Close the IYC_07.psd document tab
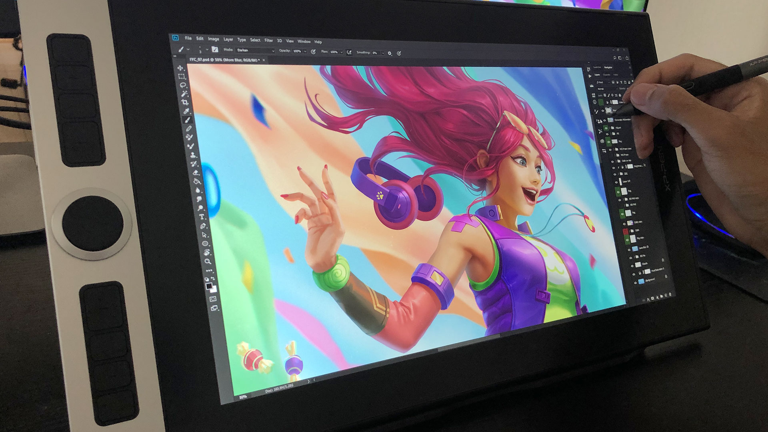Screen dimensions: 768x432 tap(264, 60)
